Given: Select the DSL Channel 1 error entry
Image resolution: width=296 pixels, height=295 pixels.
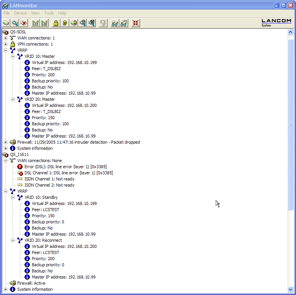Looking at the screenshot, I should click(65, 173).
